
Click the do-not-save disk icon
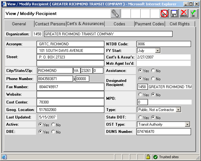(x=164, y=13)
